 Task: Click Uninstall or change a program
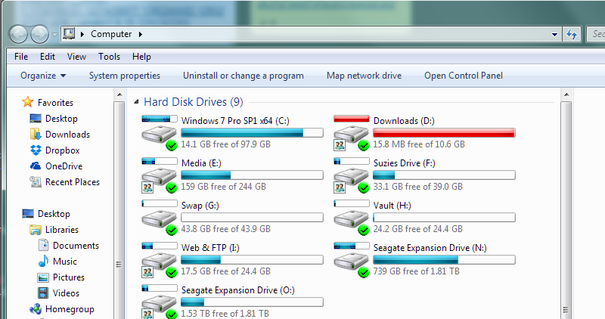(x=244, y=76)
